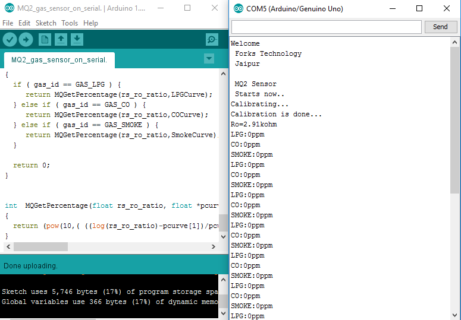
Task: Click the LPGCurve return statement line
Action: coord(119,95)
